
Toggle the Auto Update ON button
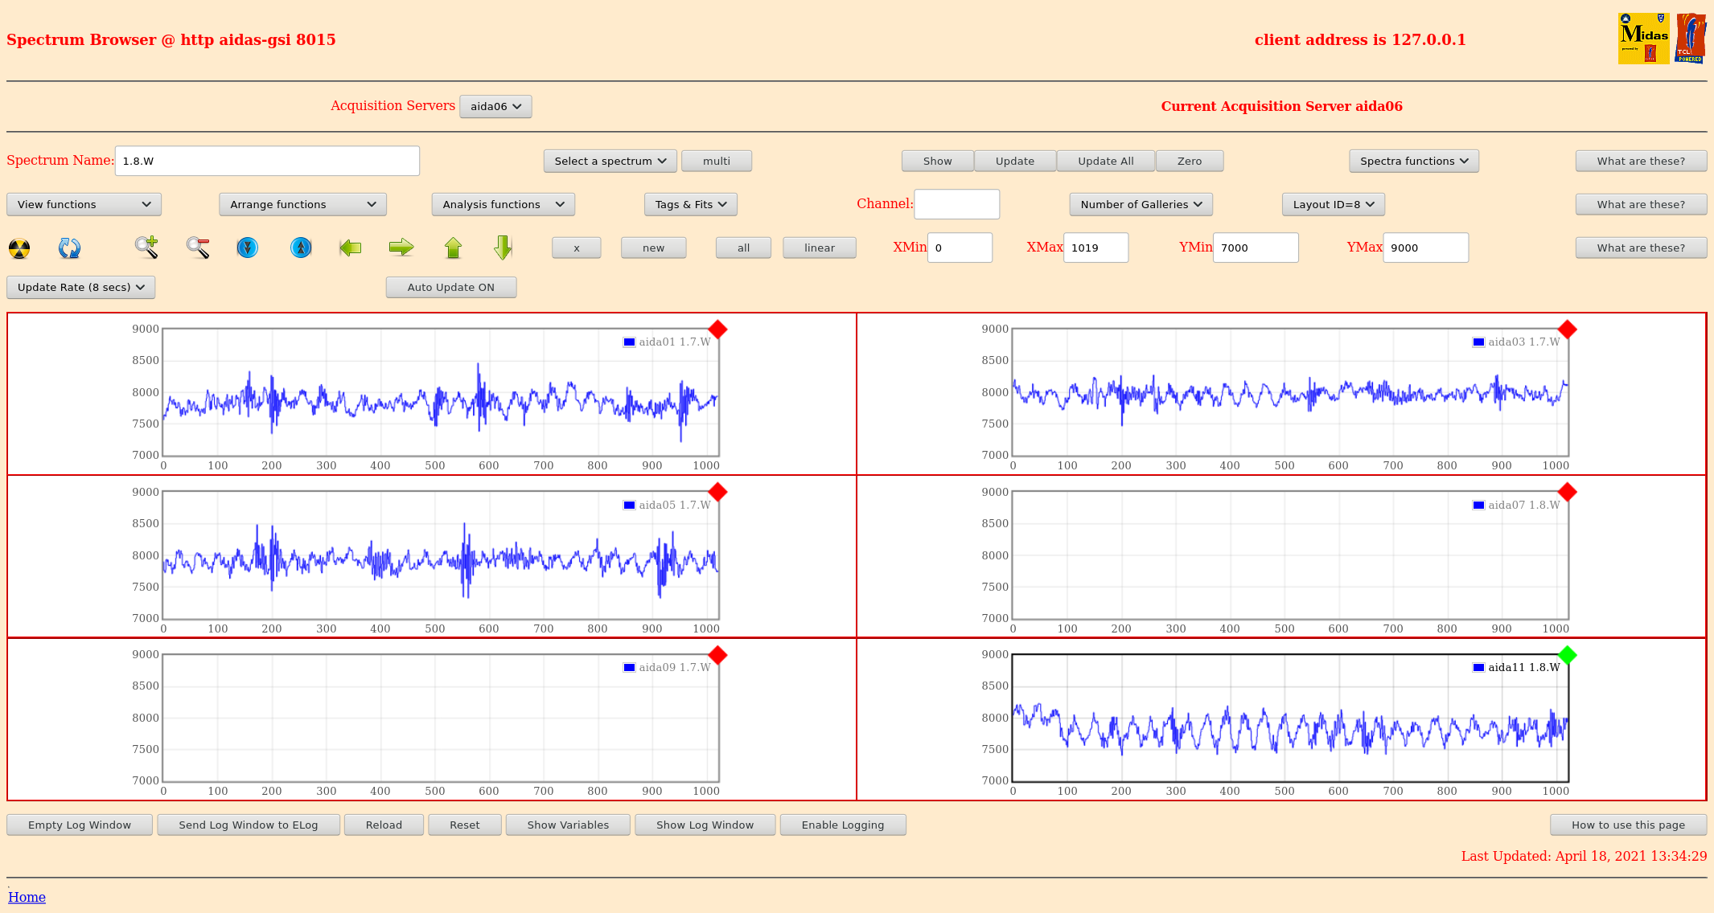coord(450,287)
